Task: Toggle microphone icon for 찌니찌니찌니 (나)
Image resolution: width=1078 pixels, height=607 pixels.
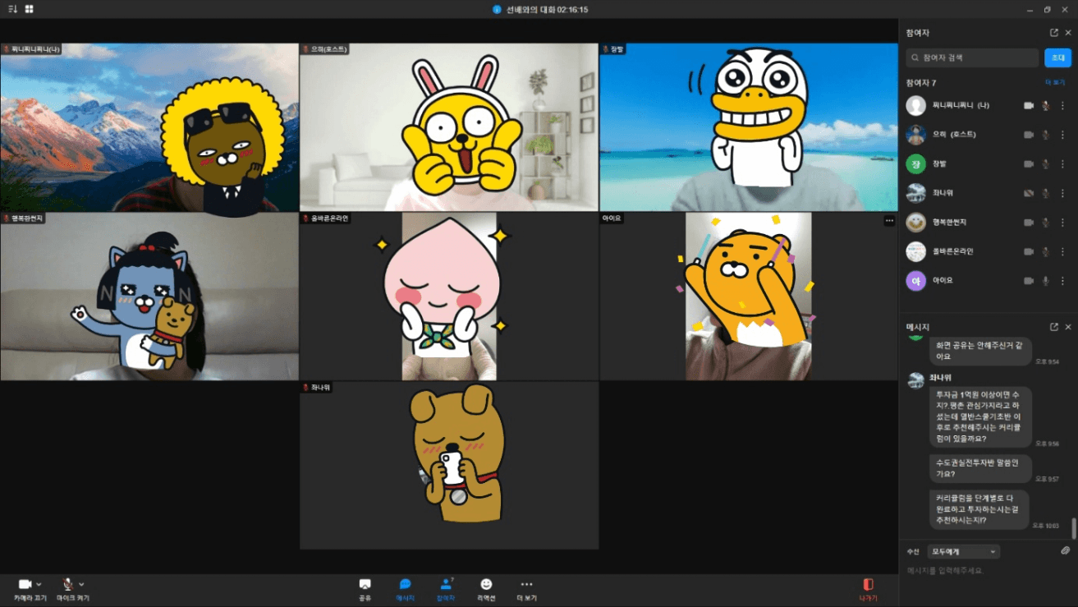Action: point(1046,105)
